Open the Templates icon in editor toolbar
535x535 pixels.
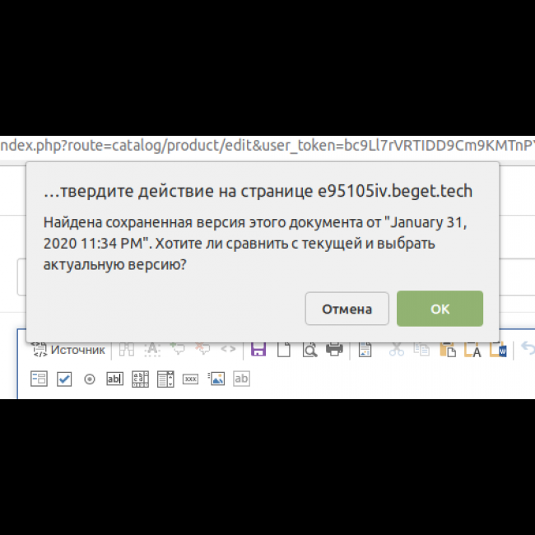pos(365,350)
